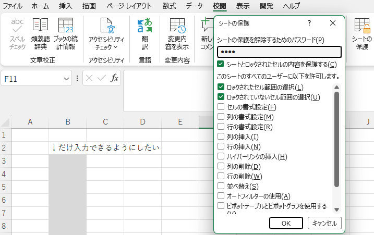374x235 pixels.
Task: Select the 校閲 tab
Action: pyautogui.click(x=220, y=6)
